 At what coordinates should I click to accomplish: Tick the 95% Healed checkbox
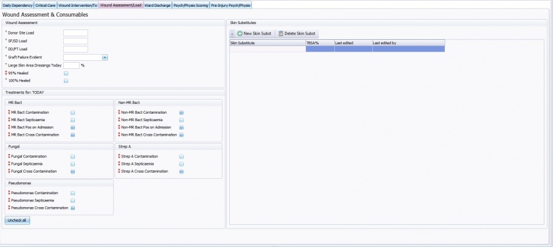(x=66, y=73)
